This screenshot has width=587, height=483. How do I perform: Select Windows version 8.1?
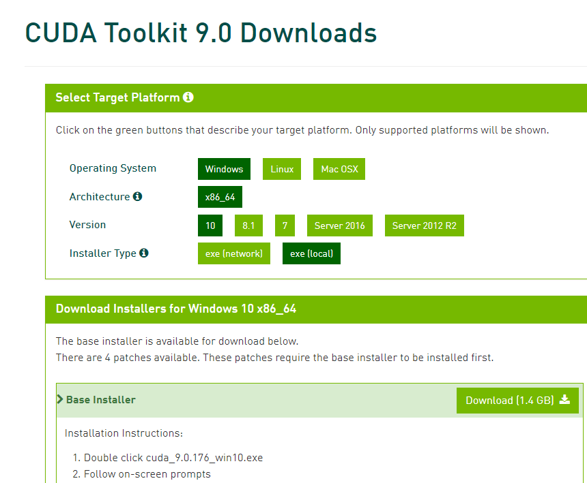coord(248,225)
